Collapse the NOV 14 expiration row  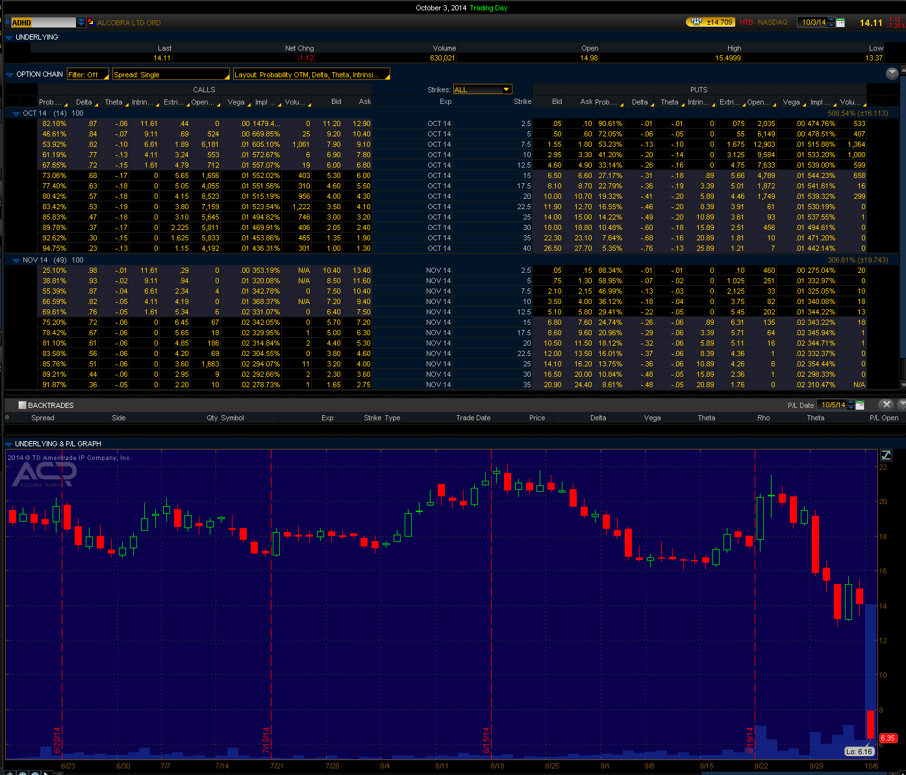(16, 260)
